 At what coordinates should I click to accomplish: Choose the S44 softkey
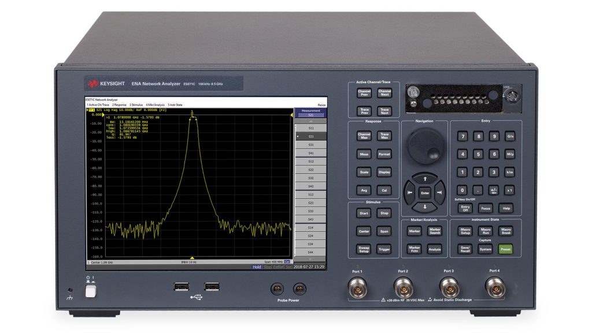click(310, 253)
